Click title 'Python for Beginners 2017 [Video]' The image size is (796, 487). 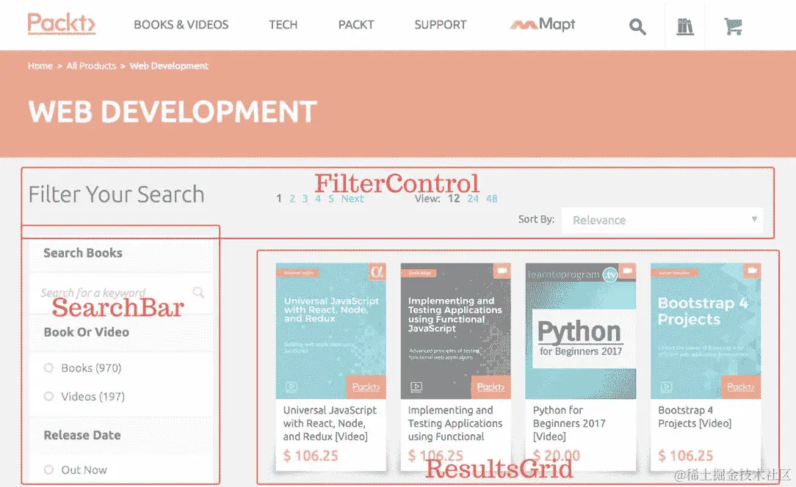(x=569, y=423)
